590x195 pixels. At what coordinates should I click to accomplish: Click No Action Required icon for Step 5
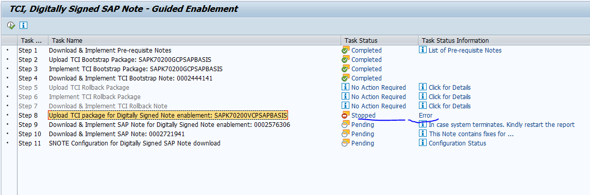click(345, 87)
